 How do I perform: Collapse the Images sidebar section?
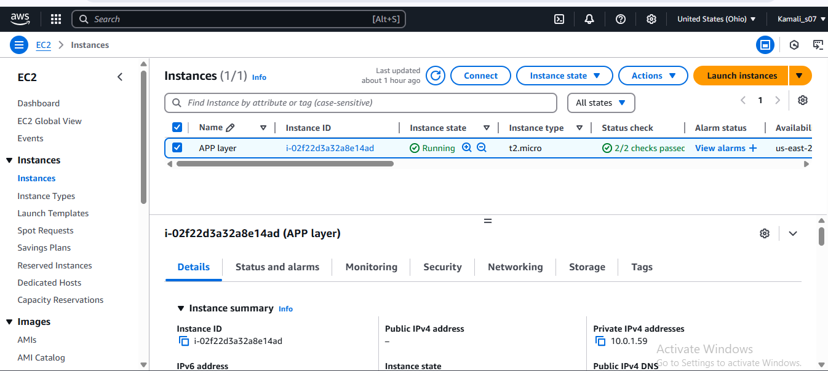[x=9, y=322]
